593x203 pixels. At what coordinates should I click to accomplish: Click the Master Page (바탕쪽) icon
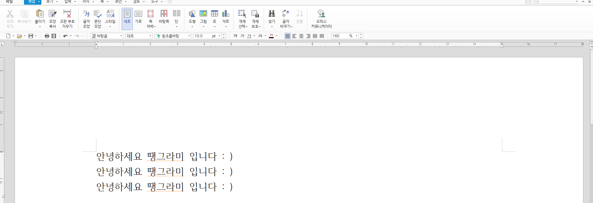point(164,14)
